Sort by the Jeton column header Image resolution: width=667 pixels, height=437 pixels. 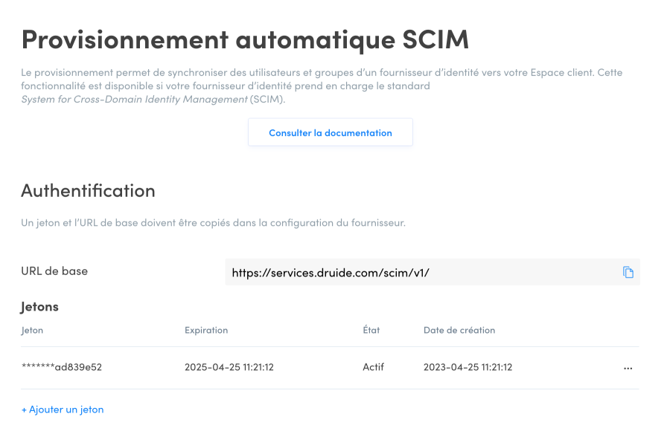click(x=32, y=330)
